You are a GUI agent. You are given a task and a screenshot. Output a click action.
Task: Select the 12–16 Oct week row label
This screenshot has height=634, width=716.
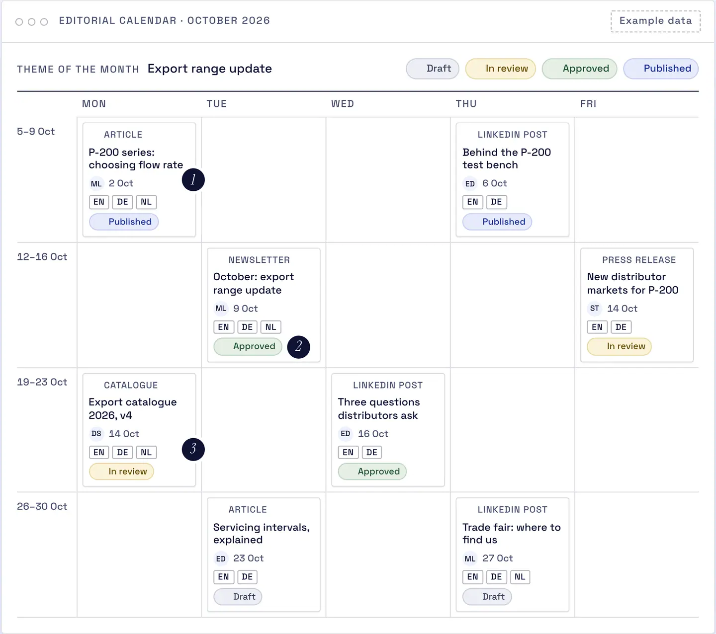click(x=42, y=257)
